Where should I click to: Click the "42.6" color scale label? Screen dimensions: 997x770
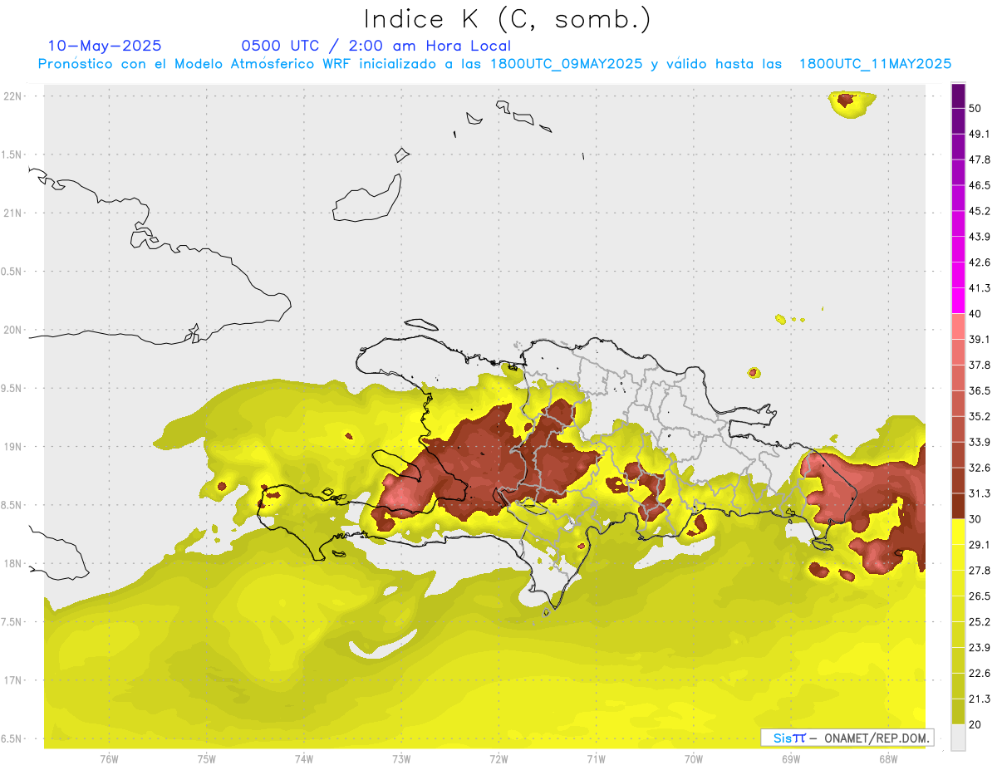(x=980, y=262)
